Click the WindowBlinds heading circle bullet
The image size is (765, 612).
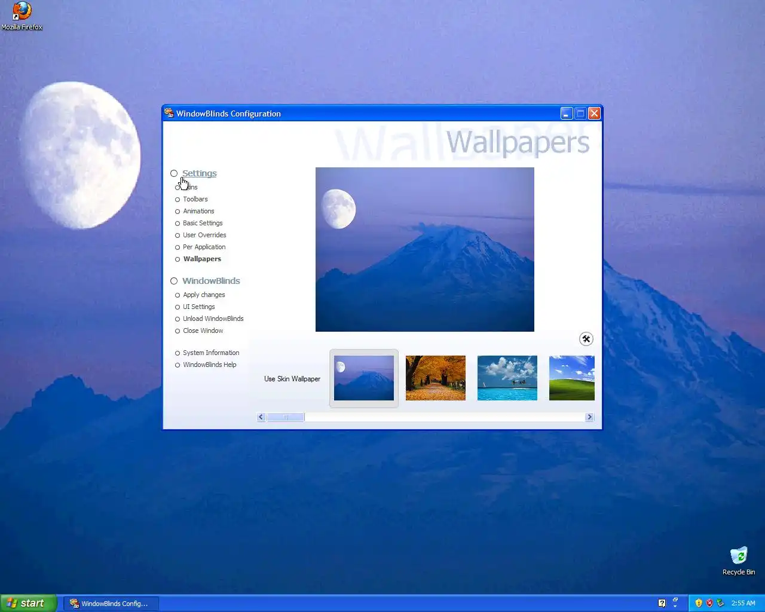pyautogui.click(x=174, y=281)
